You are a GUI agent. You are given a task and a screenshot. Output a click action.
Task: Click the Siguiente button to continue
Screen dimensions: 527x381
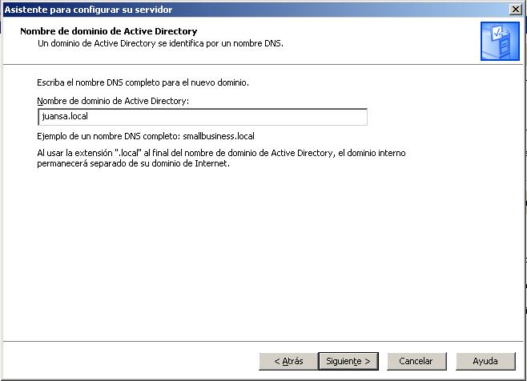[x=348, y=361]
